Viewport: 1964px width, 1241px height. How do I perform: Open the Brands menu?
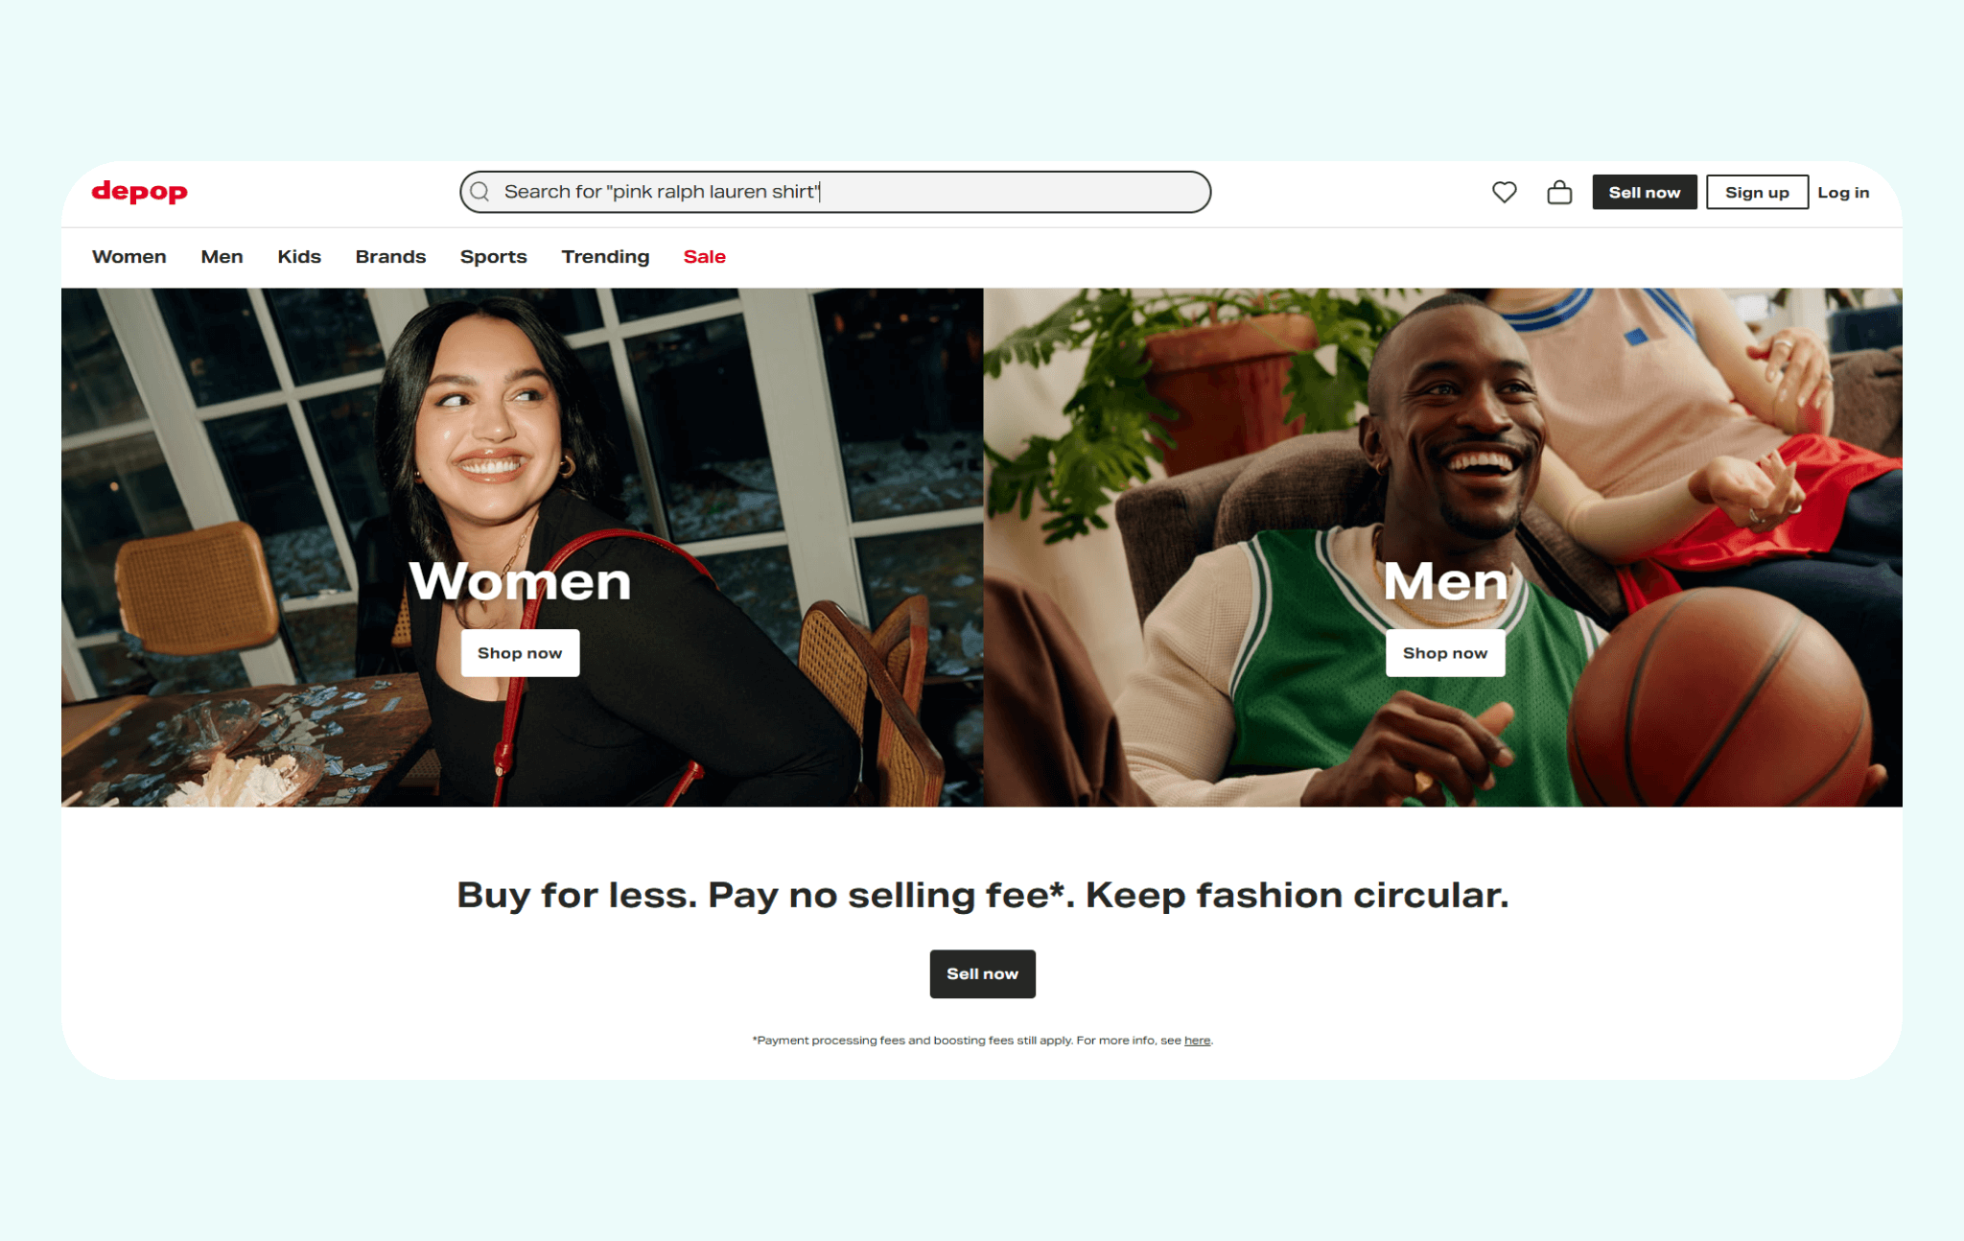pos(390,256)
